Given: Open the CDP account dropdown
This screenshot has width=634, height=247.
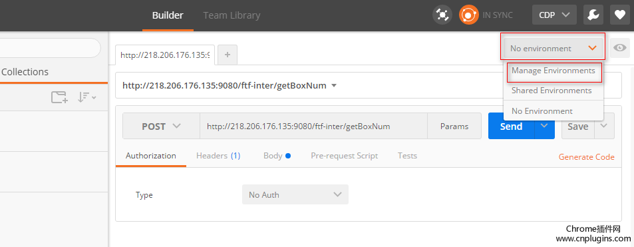Looking at the screenshot, I should 554,15.
